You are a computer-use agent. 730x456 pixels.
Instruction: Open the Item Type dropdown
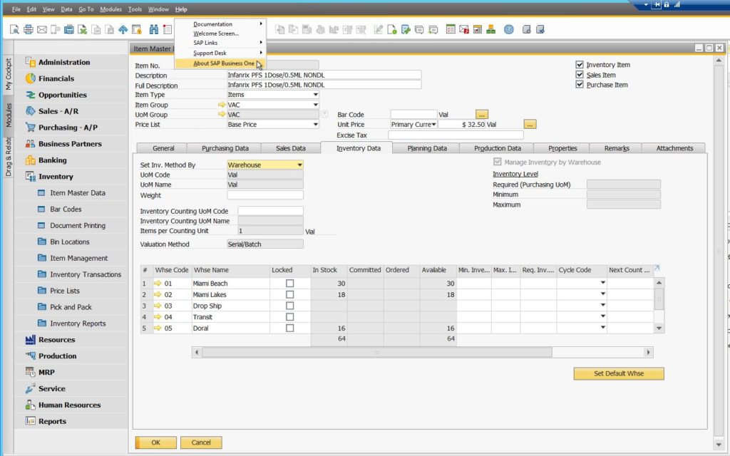pos(315,95)
